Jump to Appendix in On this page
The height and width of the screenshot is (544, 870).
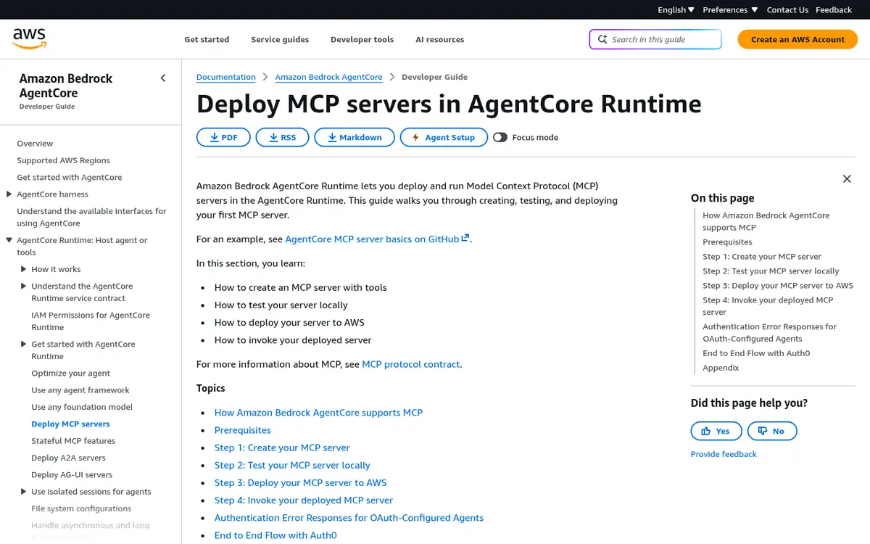coord(721,368)
